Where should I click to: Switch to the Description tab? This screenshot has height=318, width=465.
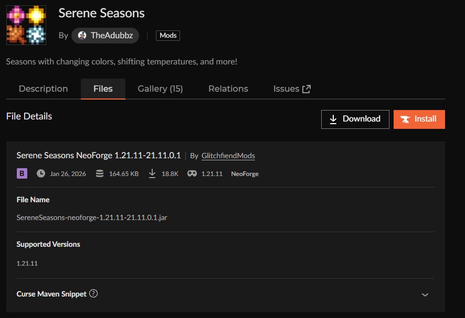pos(43,89)
